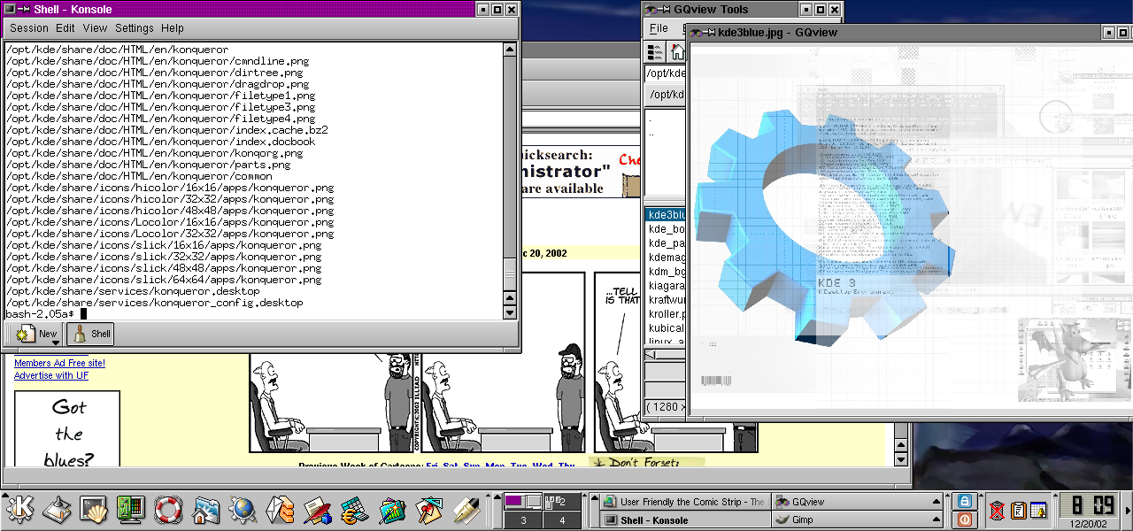The width and height of the screenshot is (1133, 531).
Task: Open the View menu in Konsole
Action: click(x=95, y=28)
